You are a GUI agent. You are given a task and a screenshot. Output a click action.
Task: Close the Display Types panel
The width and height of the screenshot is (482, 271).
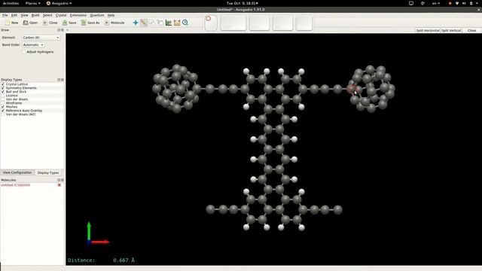63,80
